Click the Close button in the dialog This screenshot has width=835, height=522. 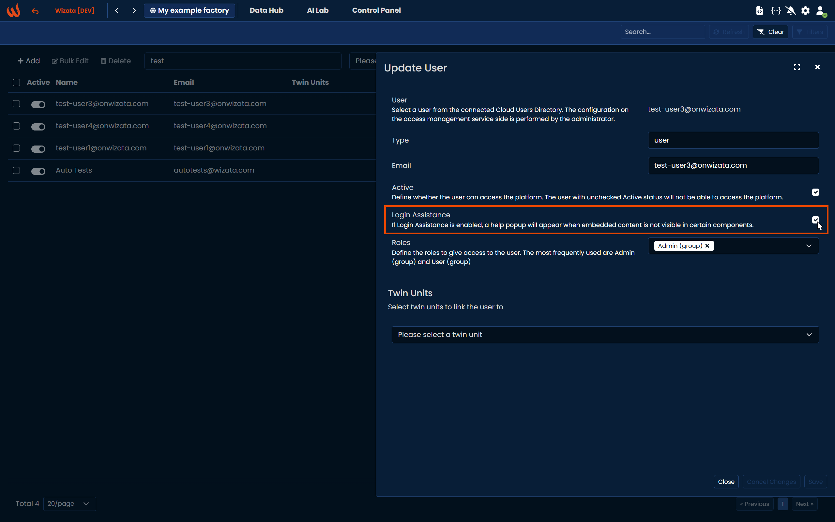pos(726,482)
